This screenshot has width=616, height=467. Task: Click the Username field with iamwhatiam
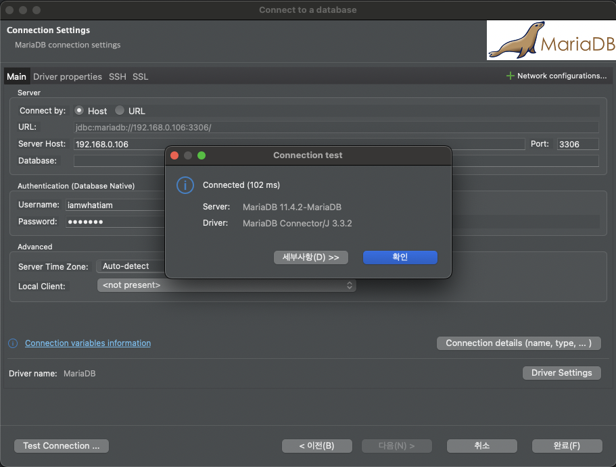click(x=115, y=205)
